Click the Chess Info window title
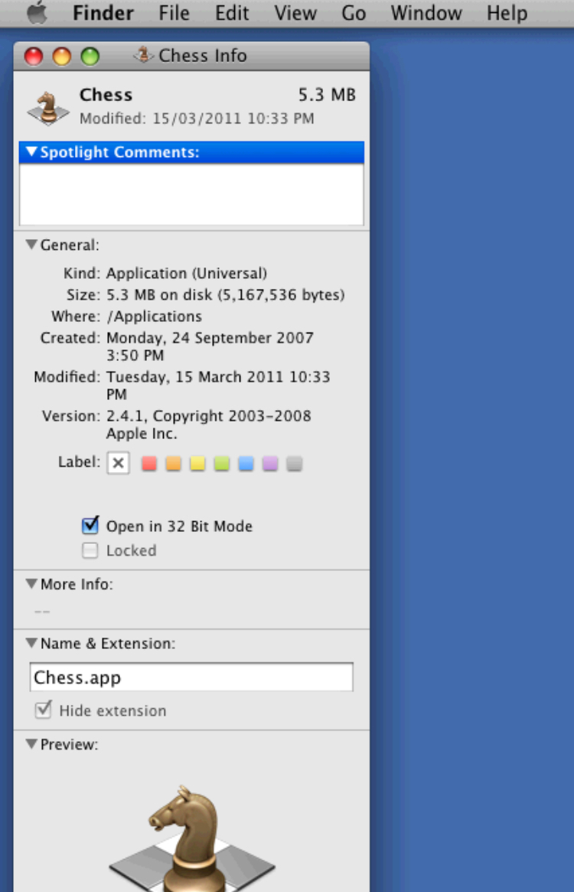The width and height of the screenshot is (574, 892). [x=202, y=55]
